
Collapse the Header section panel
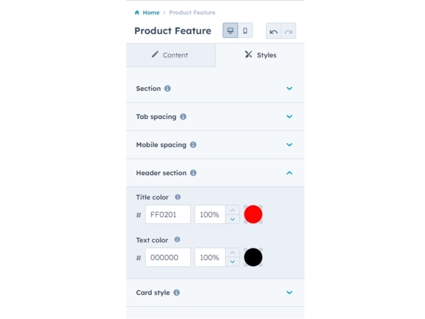tap(289, 173)
